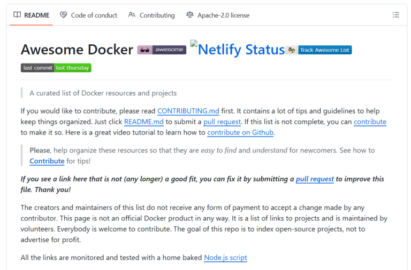Viewport: 411px width, 270px height.
Task: Click the 'Awesome Docker' heading
Action: point(77,50)
